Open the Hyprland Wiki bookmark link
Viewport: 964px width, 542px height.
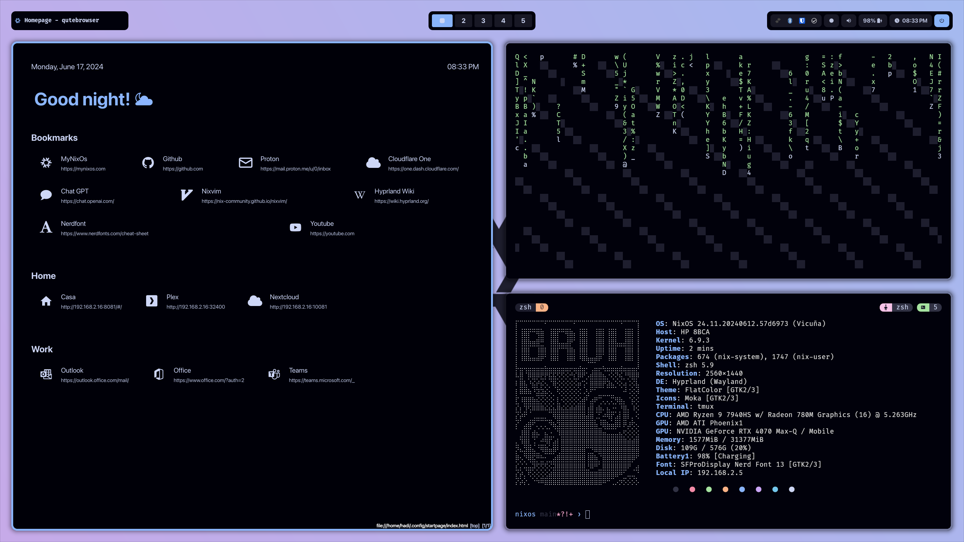(x=394, y=191)
